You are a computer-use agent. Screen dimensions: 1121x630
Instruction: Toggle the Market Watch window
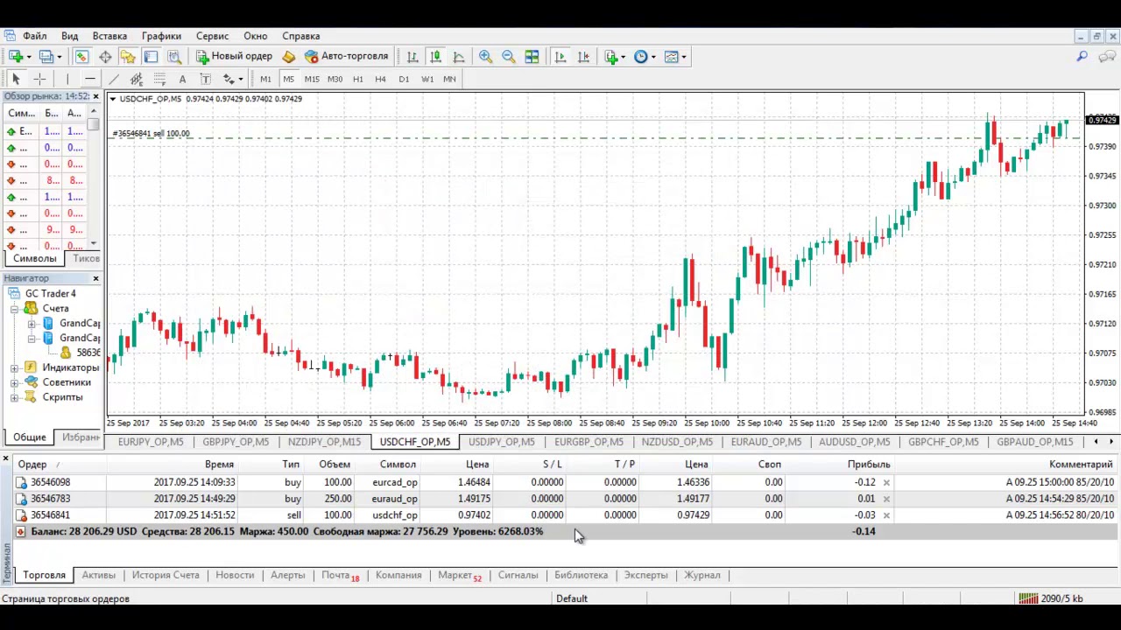pos(81,56)
